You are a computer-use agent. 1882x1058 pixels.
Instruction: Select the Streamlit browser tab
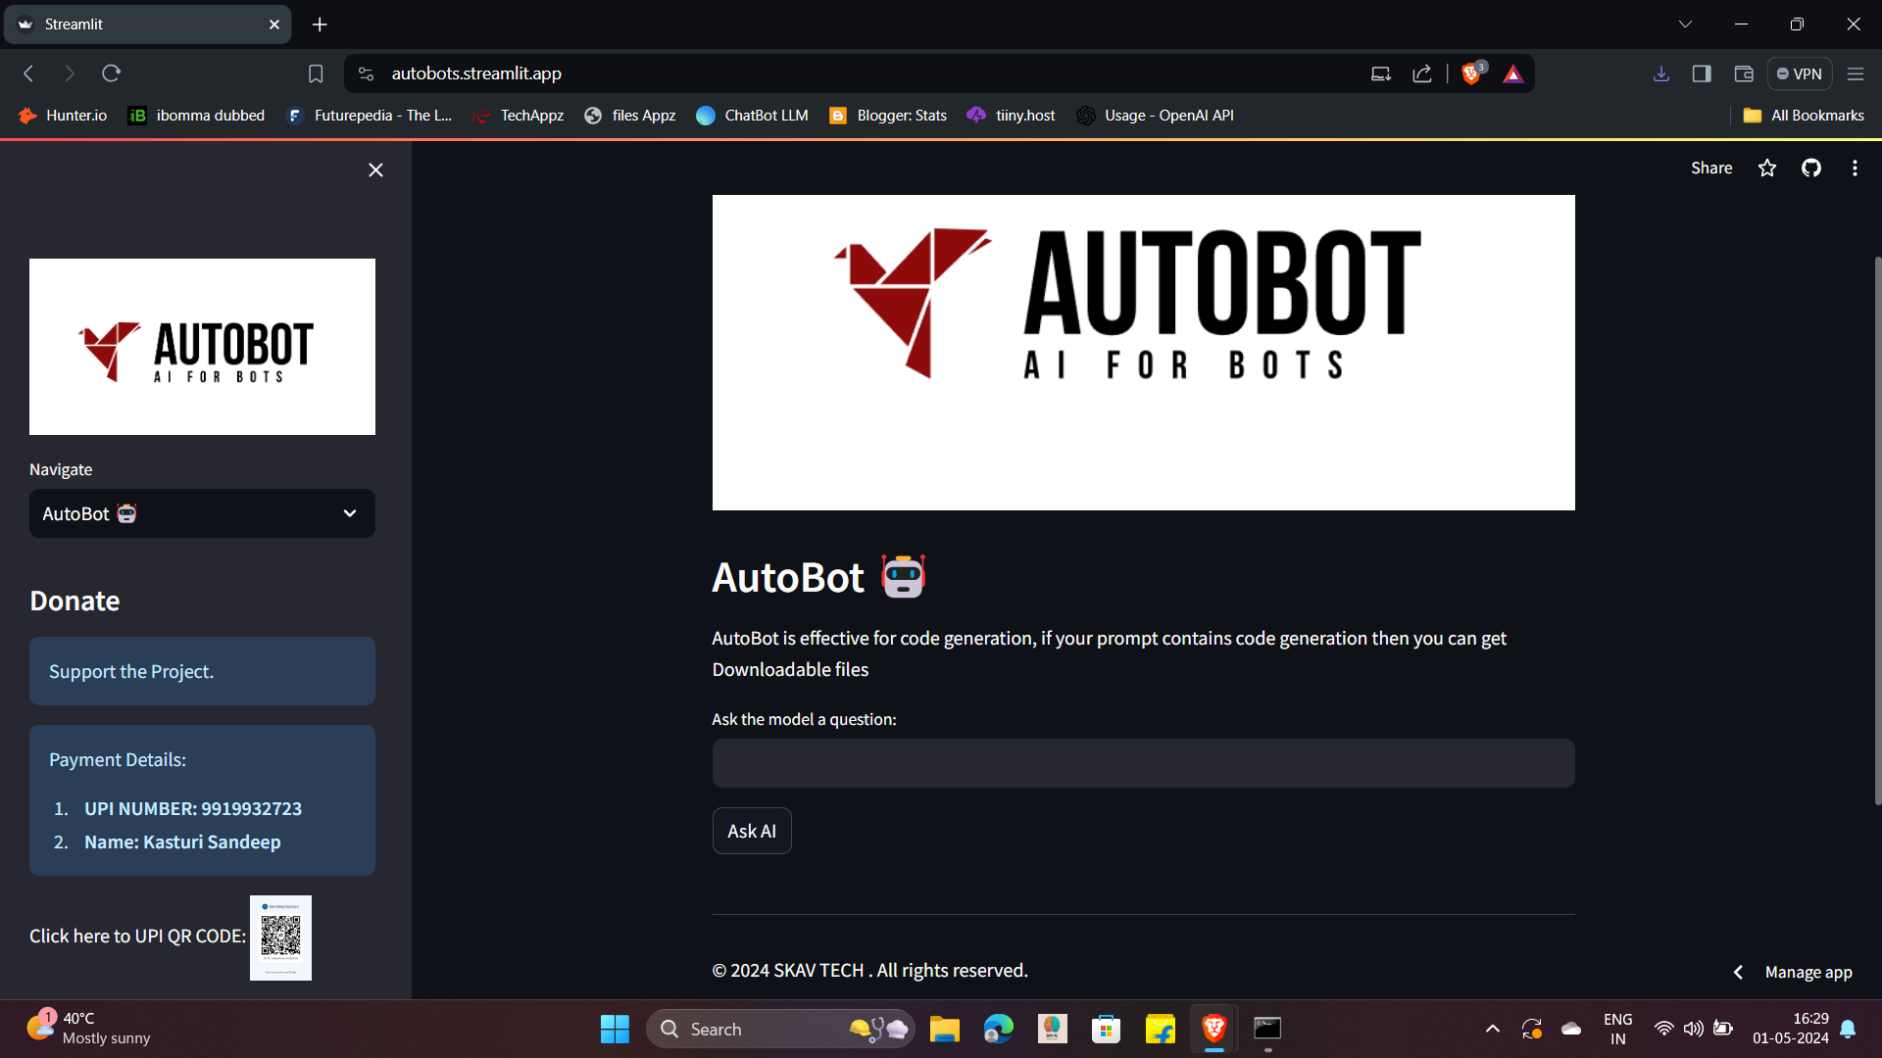click(x=147, y=24)
